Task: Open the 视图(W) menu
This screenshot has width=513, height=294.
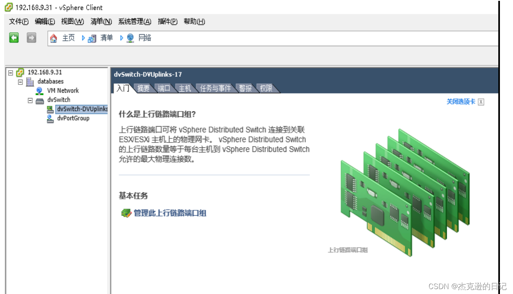Action: [73, 22]
